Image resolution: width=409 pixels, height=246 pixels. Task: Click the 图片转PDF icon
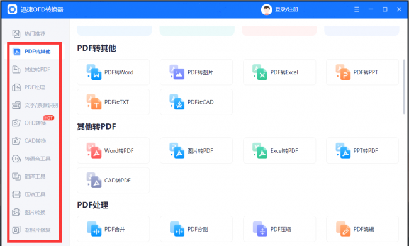click(x=177, y=150)
